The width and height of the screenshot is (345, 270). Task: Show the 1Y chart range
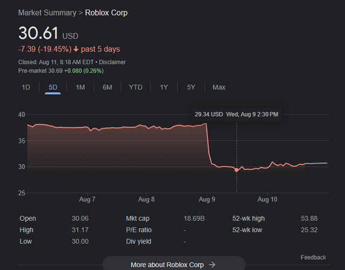164,87
